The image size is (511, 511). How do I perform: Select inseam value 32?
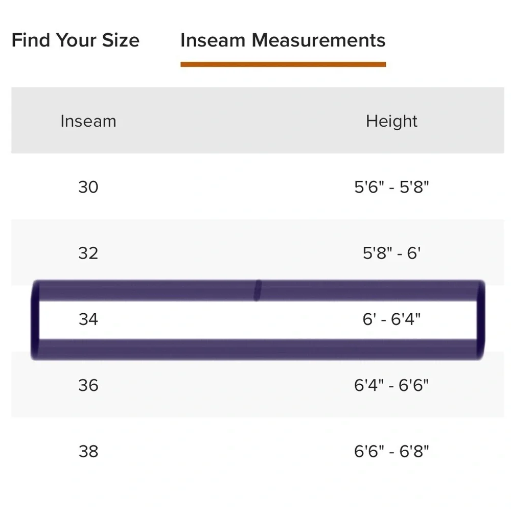[88, 253]
